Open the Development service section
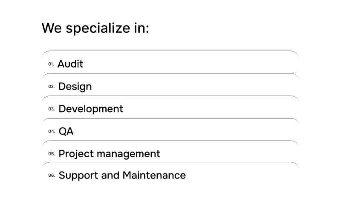The width and height of the screenshot is (341, 204). [x=170, y=109]
